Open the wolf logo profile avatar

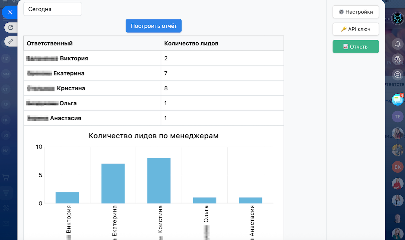[398, 19]
